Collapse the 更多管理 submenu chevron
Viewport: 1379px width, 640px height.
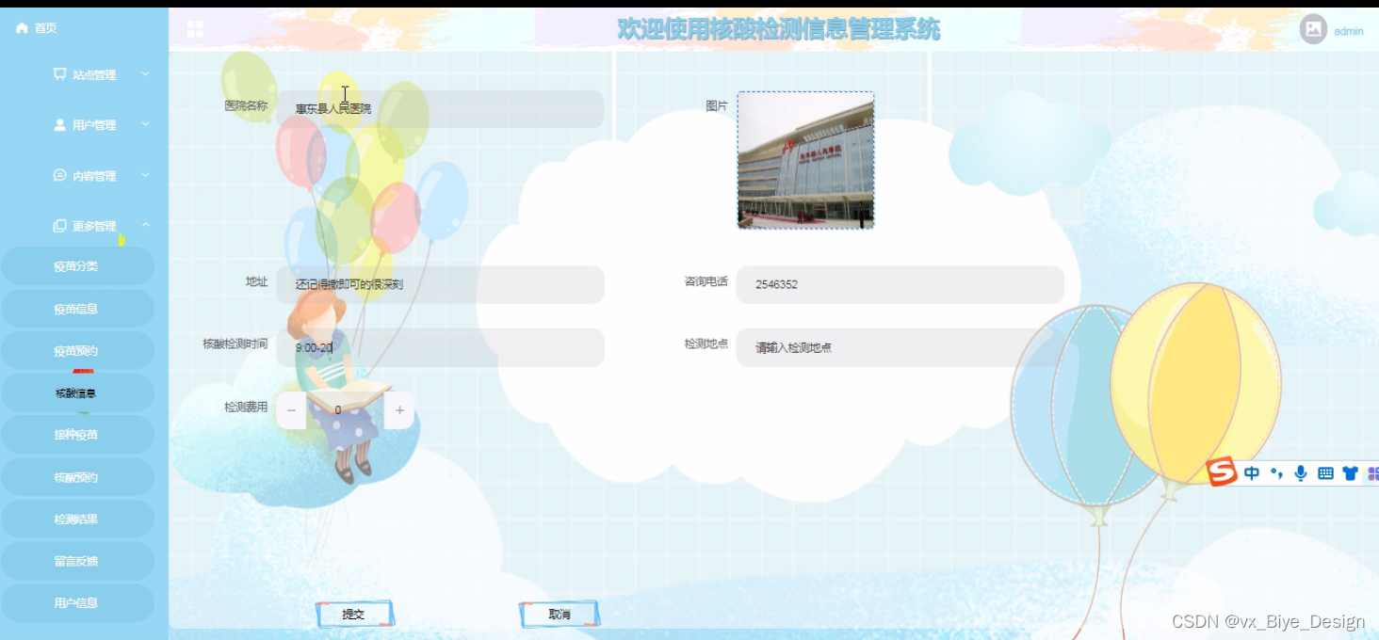(x=146, y=225)
